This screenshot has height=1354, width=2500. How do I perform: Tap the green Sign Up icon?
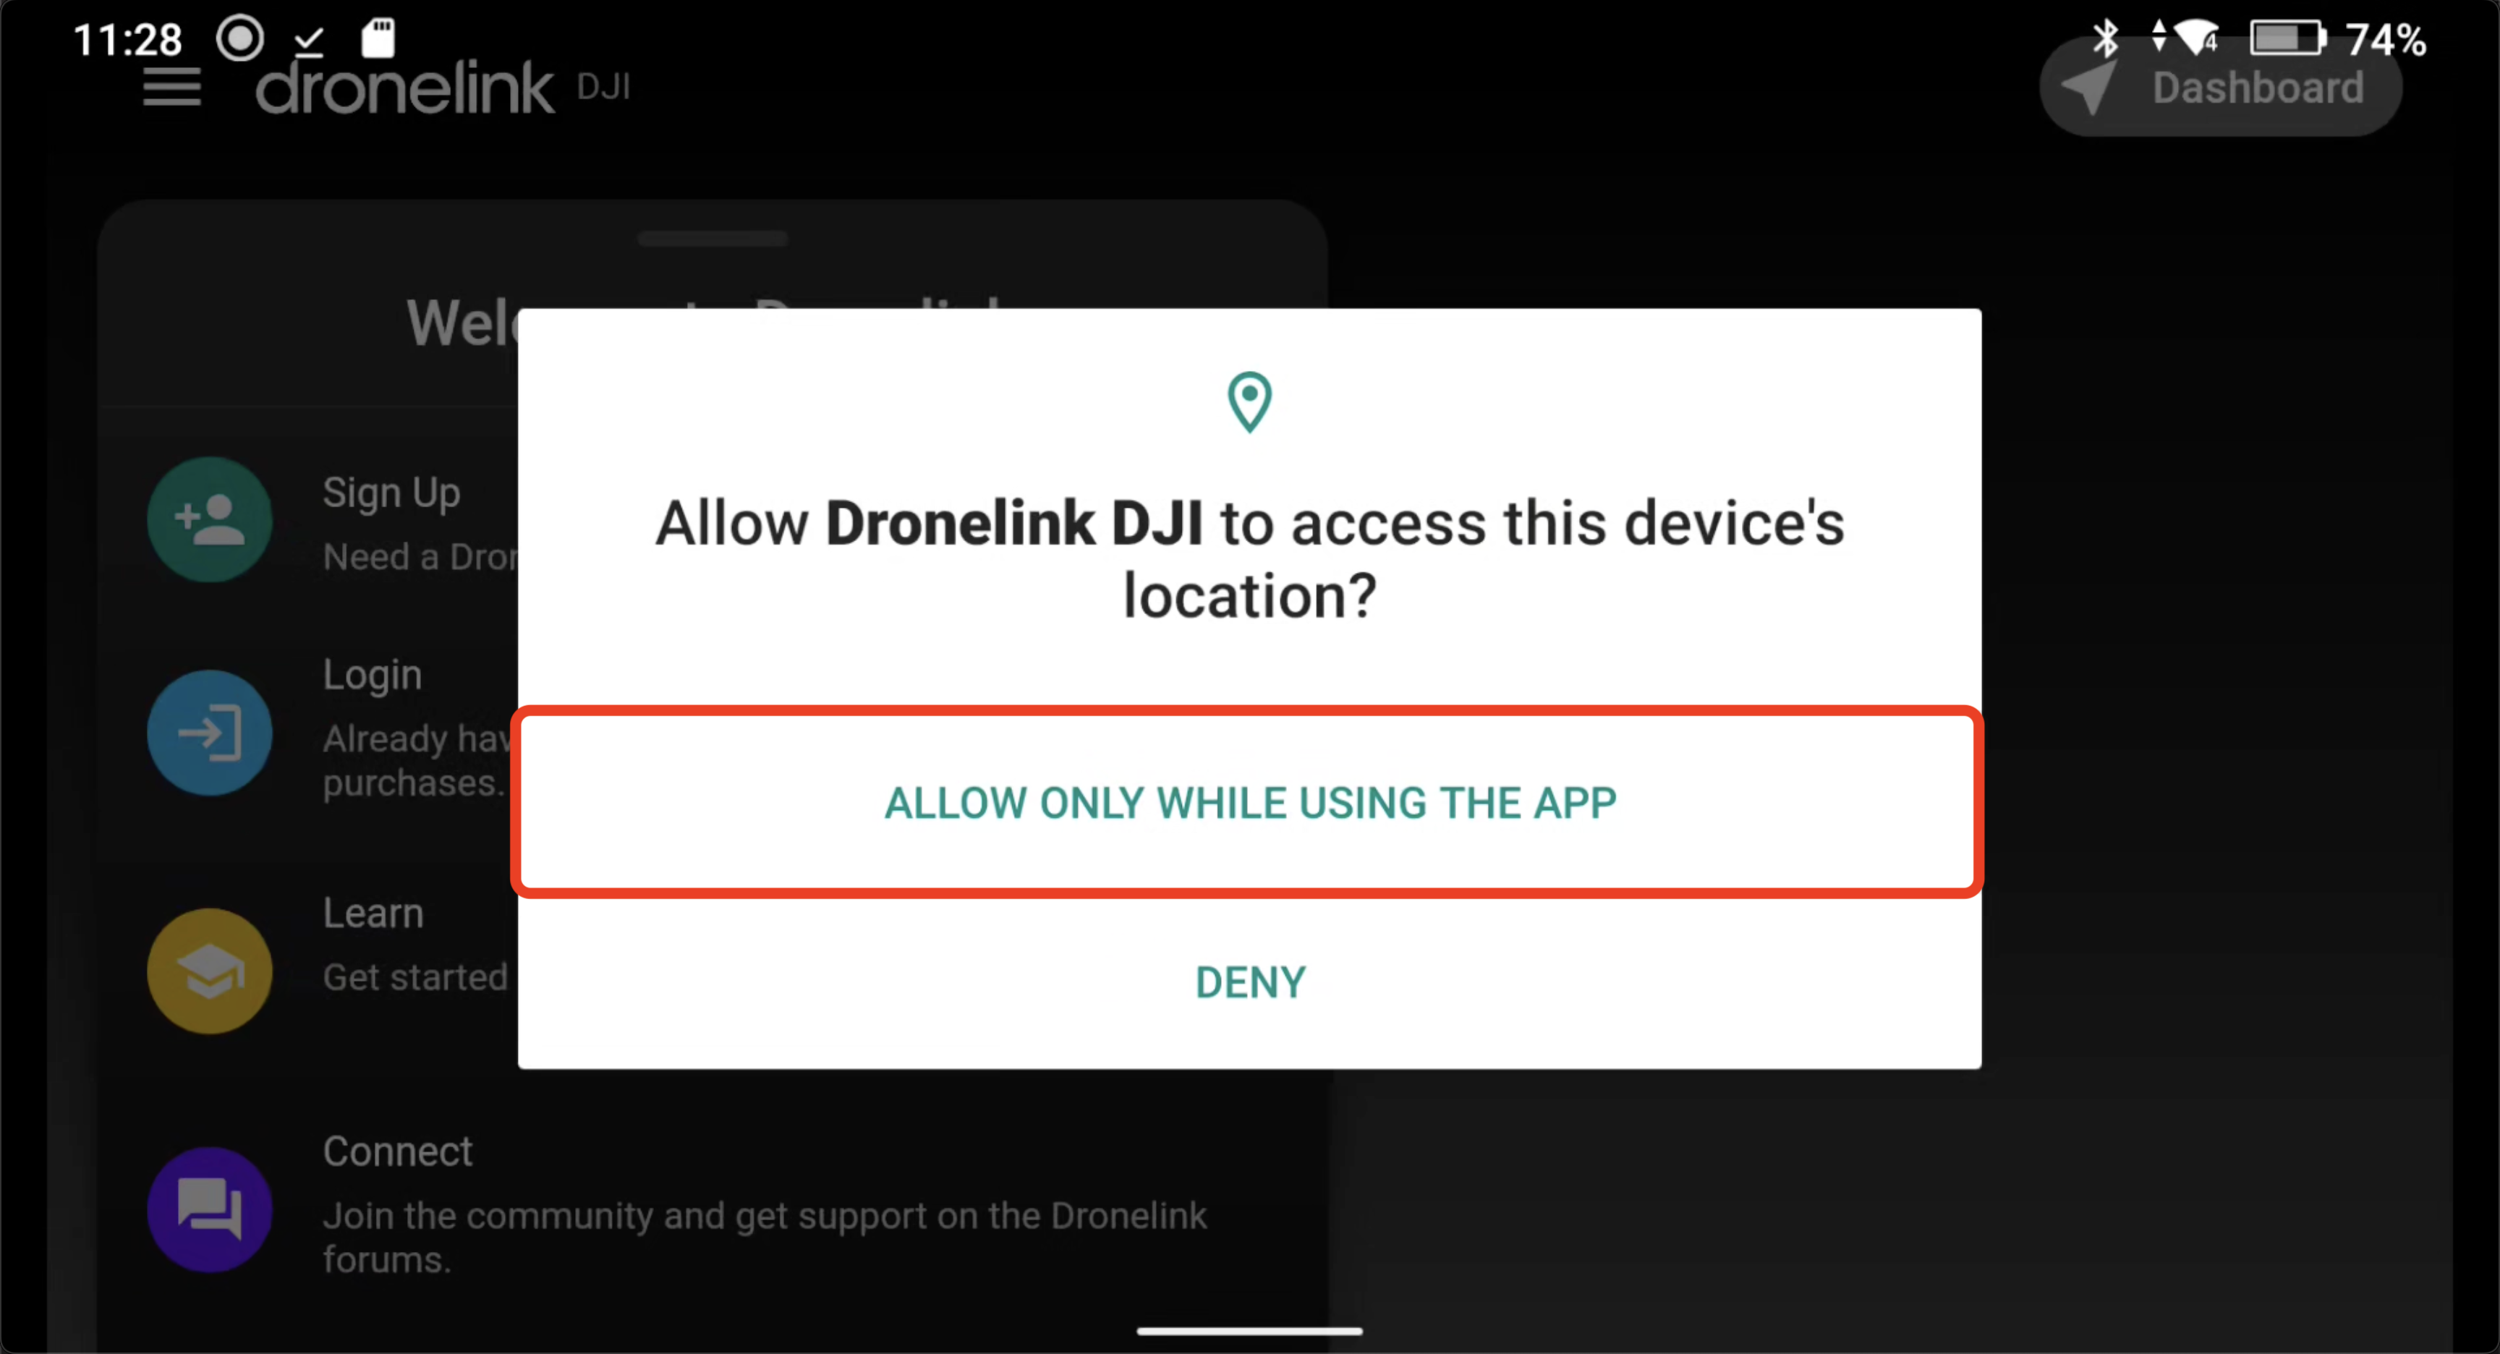point(210,519)
